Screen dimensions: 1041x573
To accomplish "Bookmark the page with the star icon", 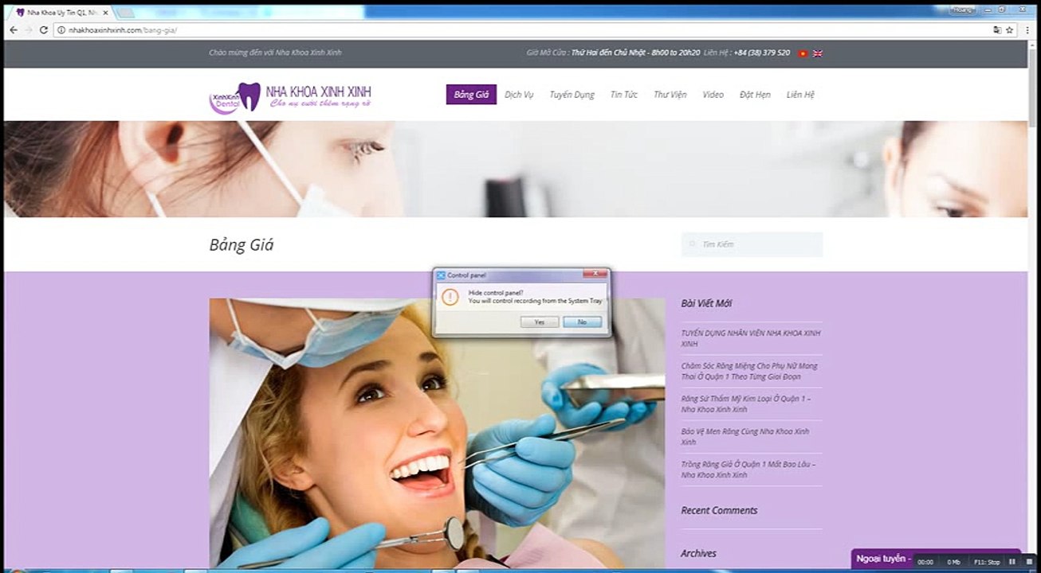I will (x=1009, y=30).
